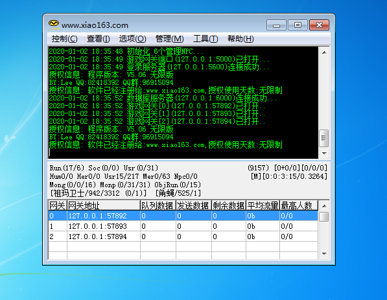387x300 pixels.
Task: Click gateway table scroll up arrow
Action: coord(324,206)
